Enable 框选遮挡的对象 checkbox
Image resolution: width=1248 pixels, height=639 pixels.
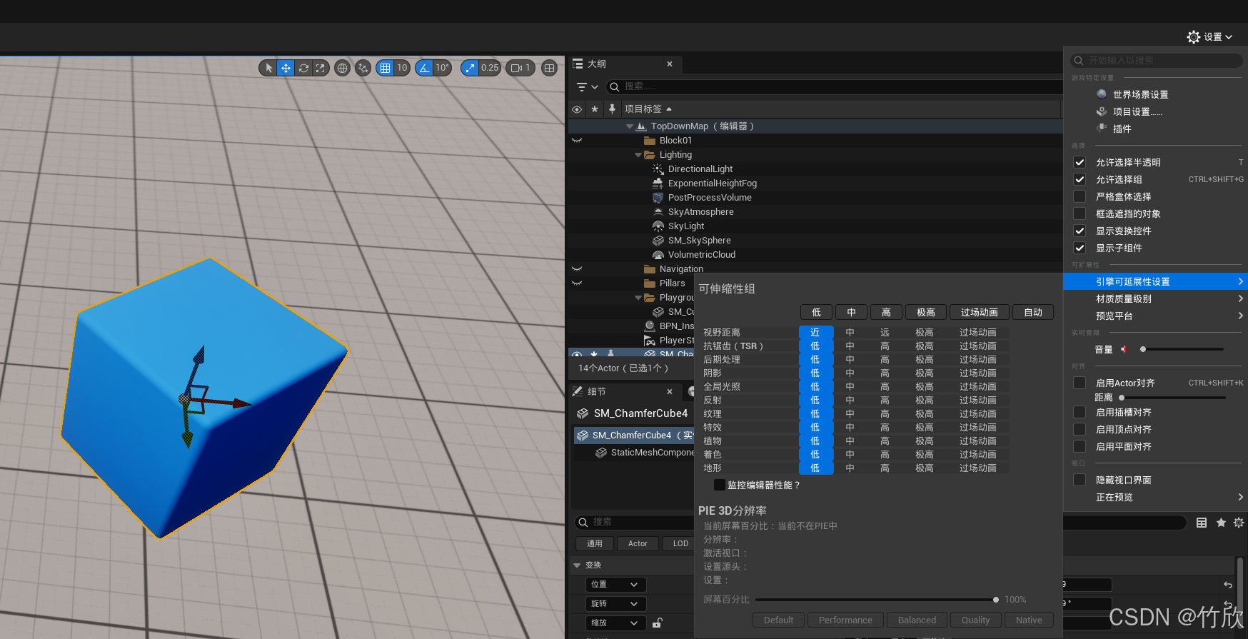pyautogui.click(x=1080, y=213)
